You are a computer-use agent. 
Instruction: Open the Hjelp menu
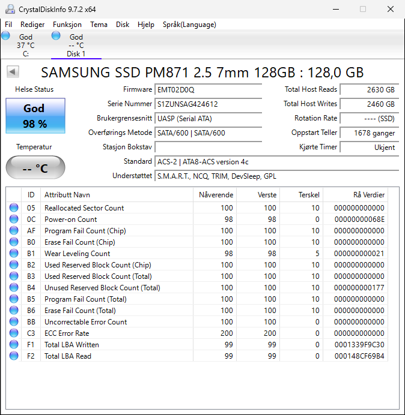[x=146, y=25]
